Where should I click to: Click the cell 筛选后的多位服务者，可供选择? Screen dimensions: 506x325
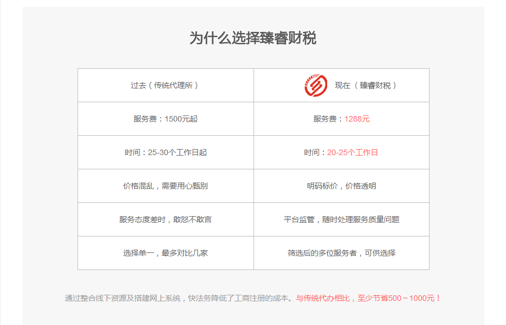click(342, 253)
